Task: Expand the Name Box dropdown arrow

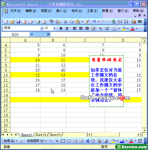Action: tap(32, 34)
